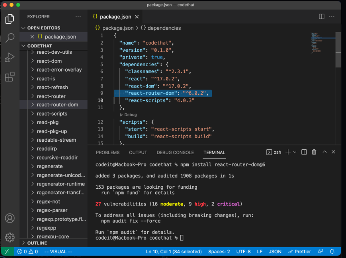
Task: Select the react-refresh folder row
Action: click(x=54, y=88)
